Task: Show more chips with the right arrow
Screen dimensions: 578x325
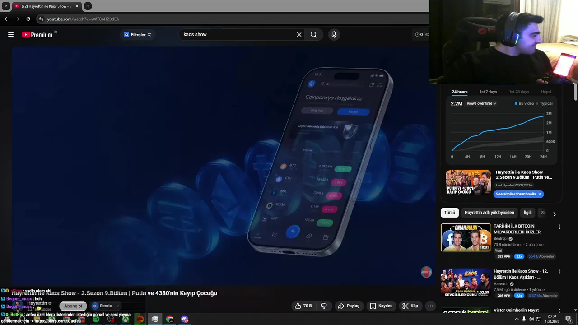Action: (555, 214)
